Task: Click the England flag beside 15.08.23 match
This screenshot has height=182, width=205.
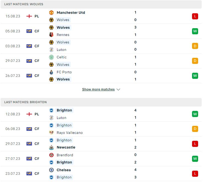Action: [x=29, y=16]
